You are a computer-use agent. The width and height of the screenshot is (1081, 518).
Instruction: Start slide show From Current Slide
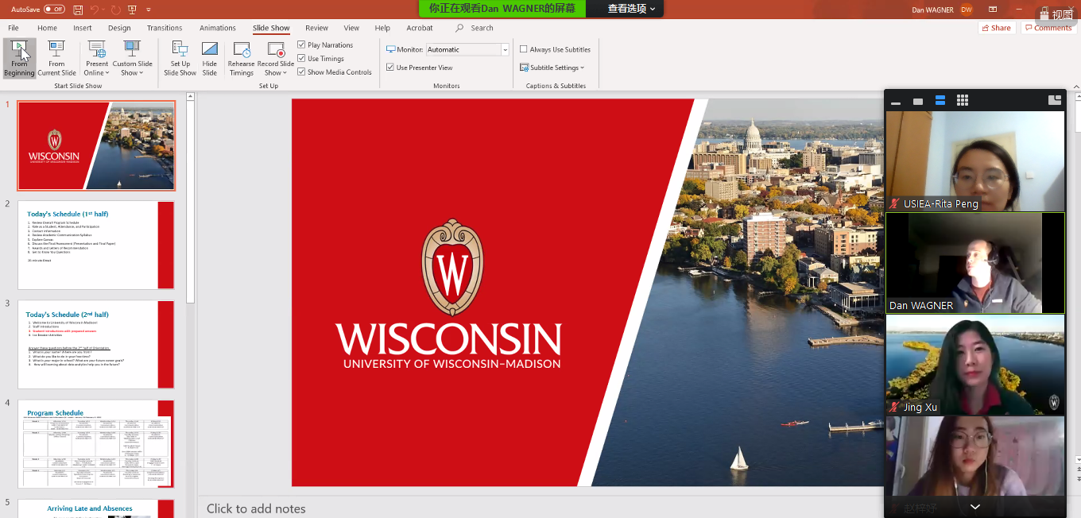56,58
